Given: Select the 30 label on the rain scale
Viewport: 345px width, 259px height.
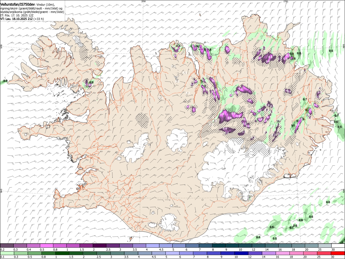Looking at the screenshot, I should pos(333,257).
